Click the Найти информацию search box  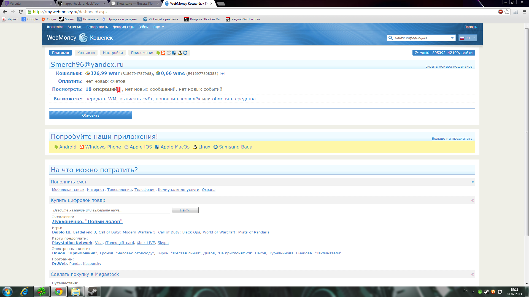(421, 38)
